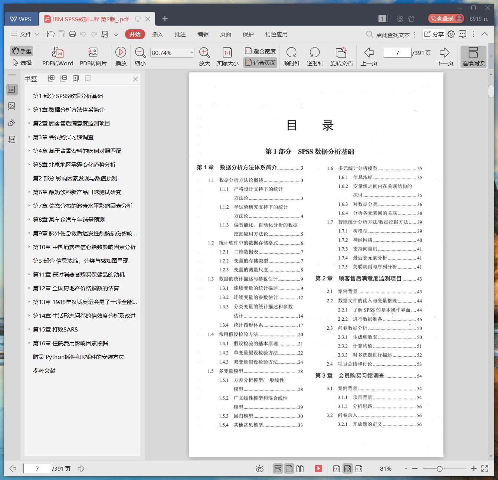Expand bookmark 第1章 数据分析方法体系简介
Image resolution: width=498 pixels, height=480 pixels.
(29, 110)
